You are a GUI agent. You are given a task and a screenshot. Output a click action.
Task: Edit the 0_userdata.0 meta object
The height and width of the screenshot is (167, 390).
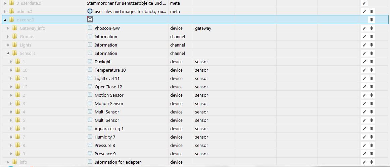tap(364, 3)
